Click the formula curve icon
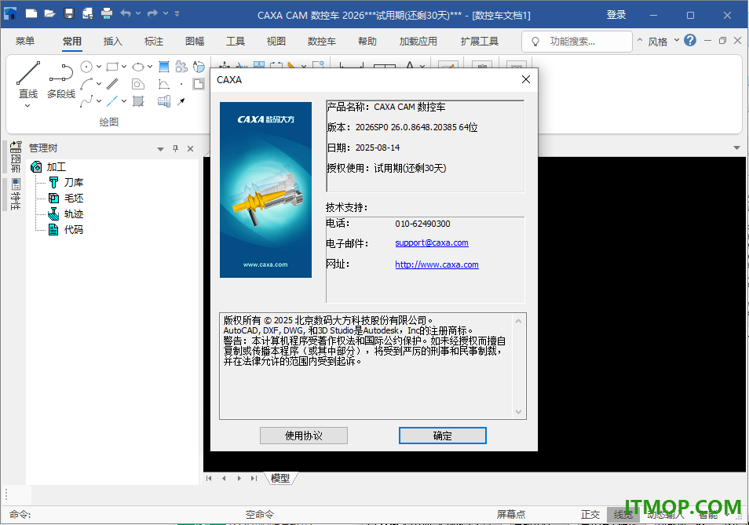This screenshot has height=525, width=749. point(164,84)
